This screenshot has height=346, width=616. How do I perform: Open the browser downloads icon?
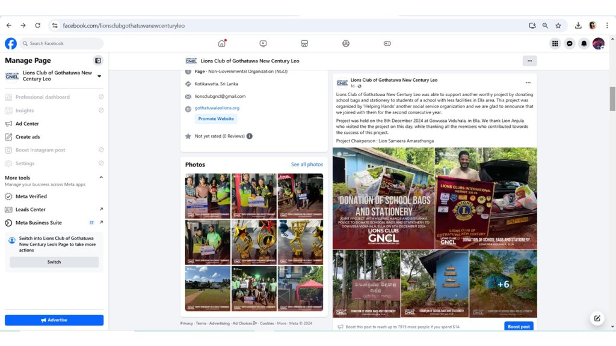[x=578, y=25]
